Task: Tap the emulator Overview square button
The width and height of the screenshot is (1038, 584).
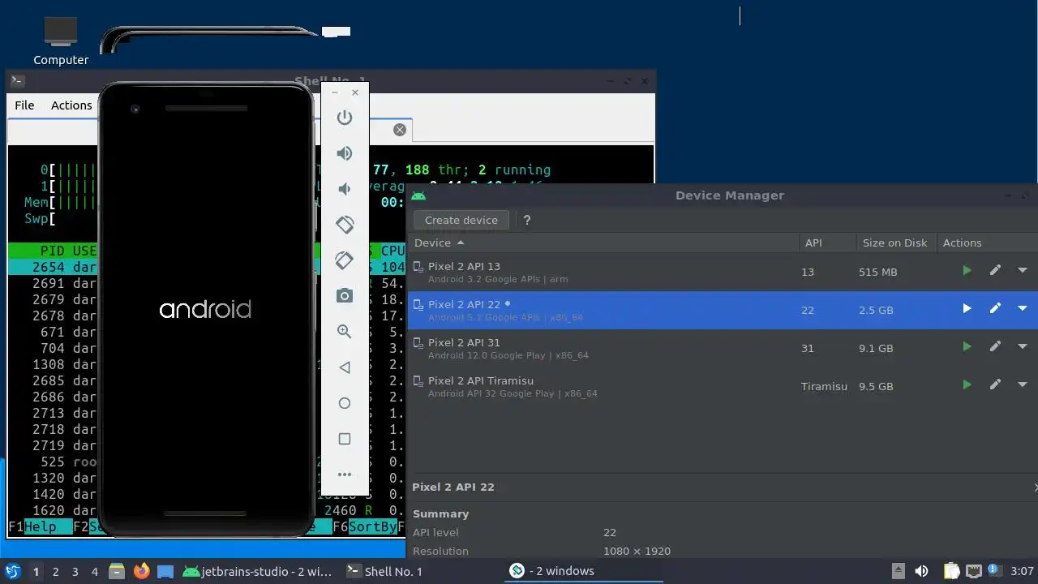Action: 345,439
